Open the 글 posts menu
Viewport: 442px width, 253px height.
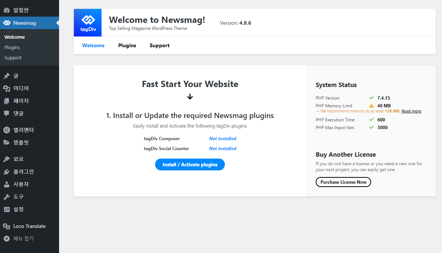tap(30, 76)
